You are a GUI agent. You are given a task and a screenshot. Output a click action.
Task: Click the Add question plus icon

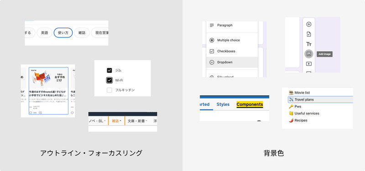coord(309,24)
